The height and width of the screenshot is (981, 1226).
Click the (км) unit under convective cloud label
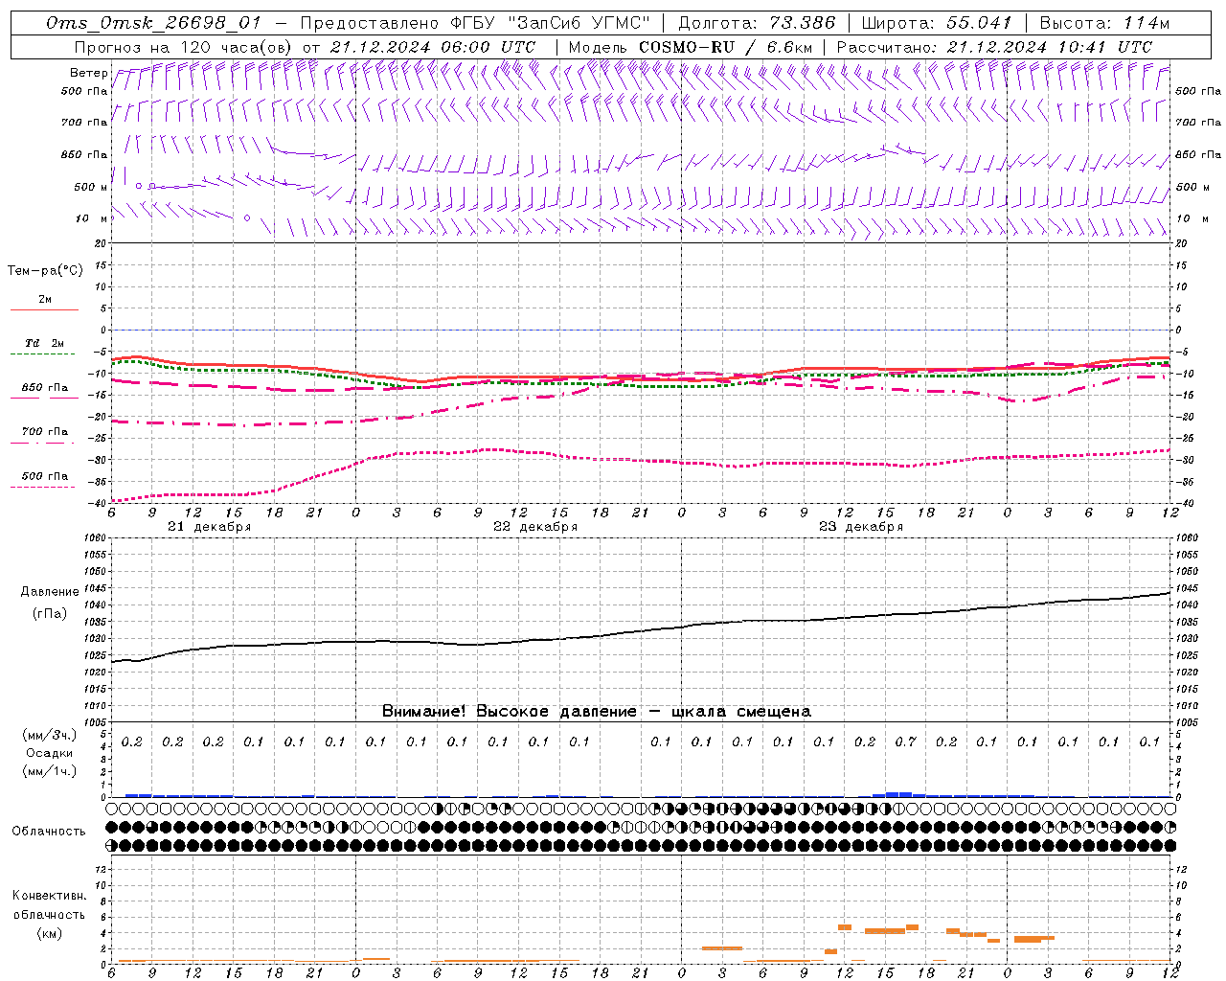tap(50, 933)
